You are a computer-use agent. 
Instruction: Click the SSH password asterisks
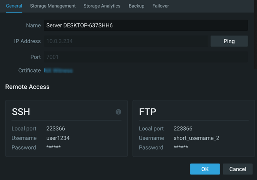54,147
